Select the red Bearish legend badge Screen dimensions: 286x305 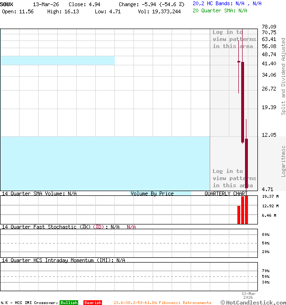pos(92,303)
